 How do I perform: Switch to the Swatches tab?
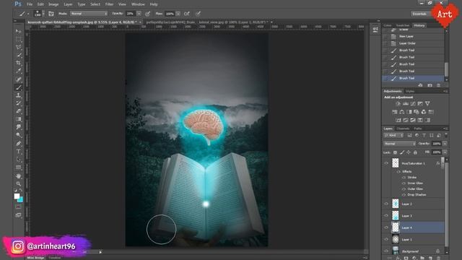tap(403, 26)
